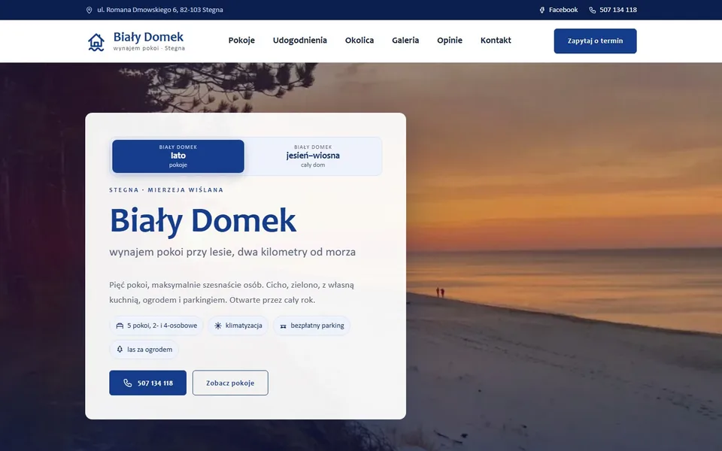Click the car icon for bezpłatny parking

pyautogui.click(x=284, y=325)
